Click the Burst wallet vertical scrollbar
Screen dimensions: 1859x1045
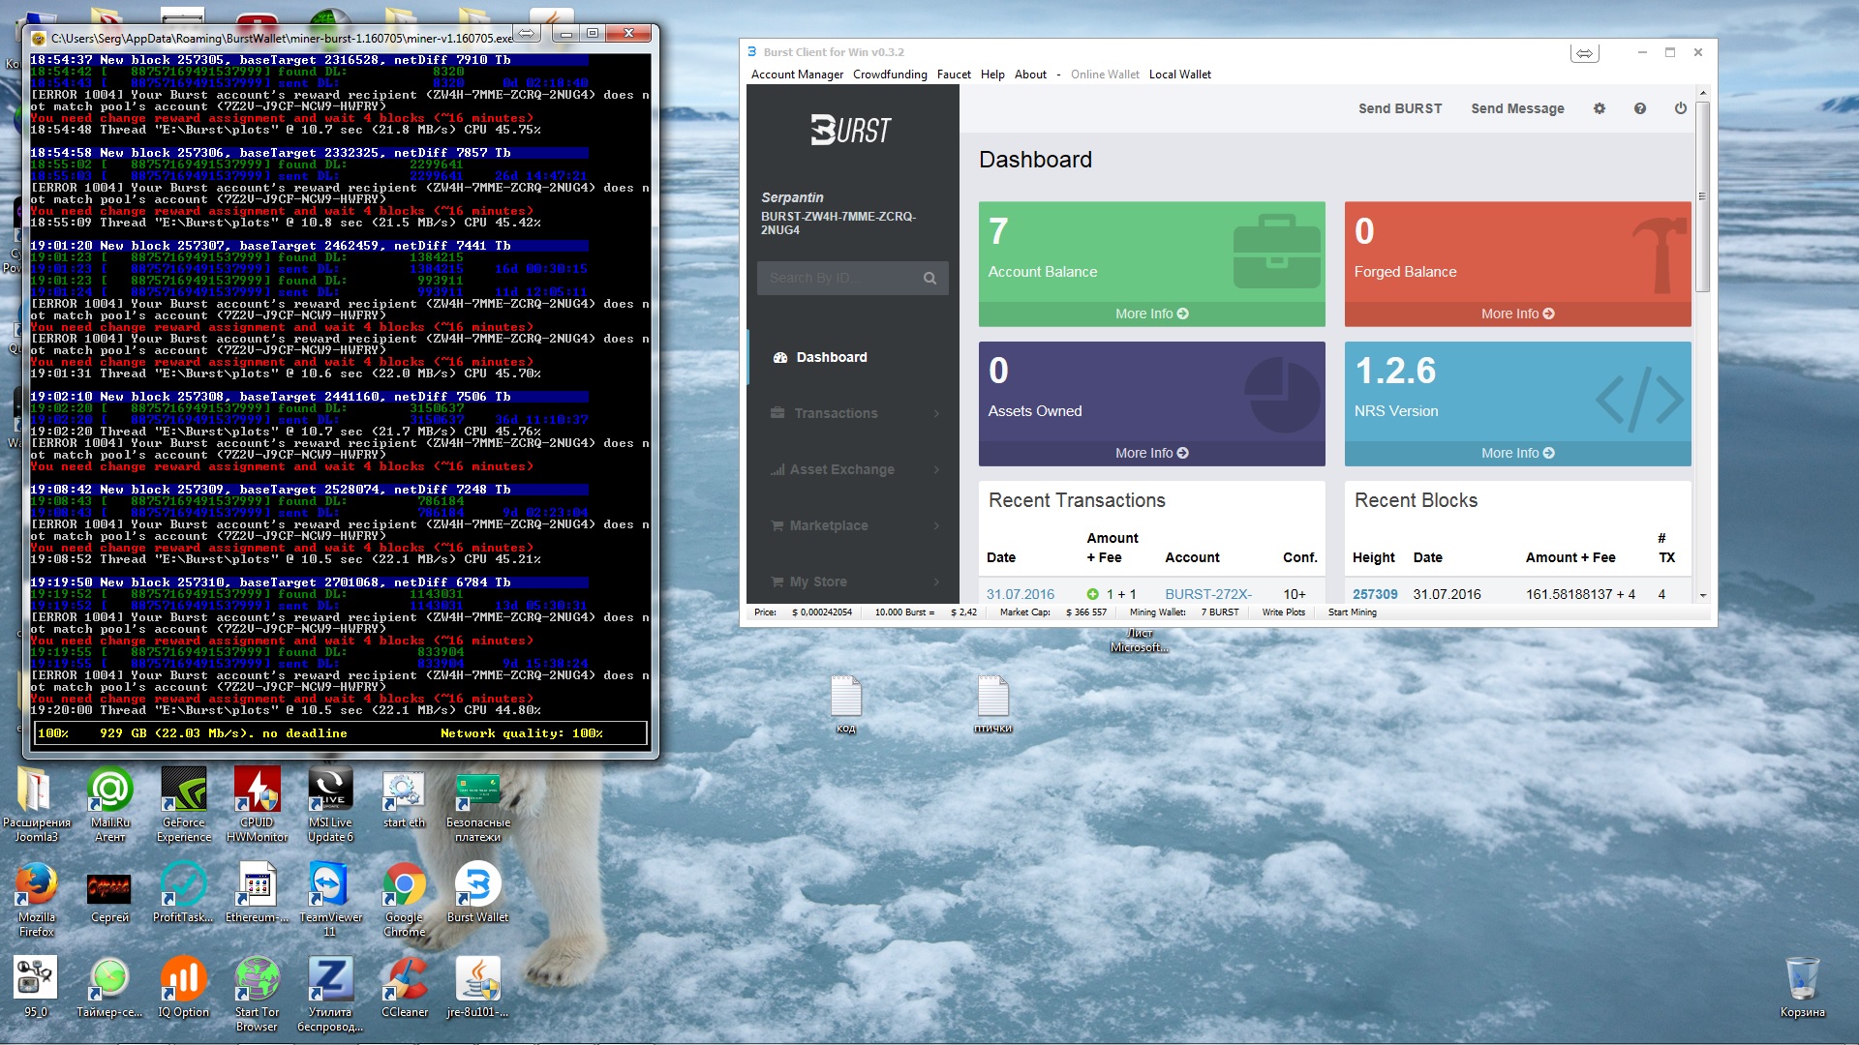1702,198
